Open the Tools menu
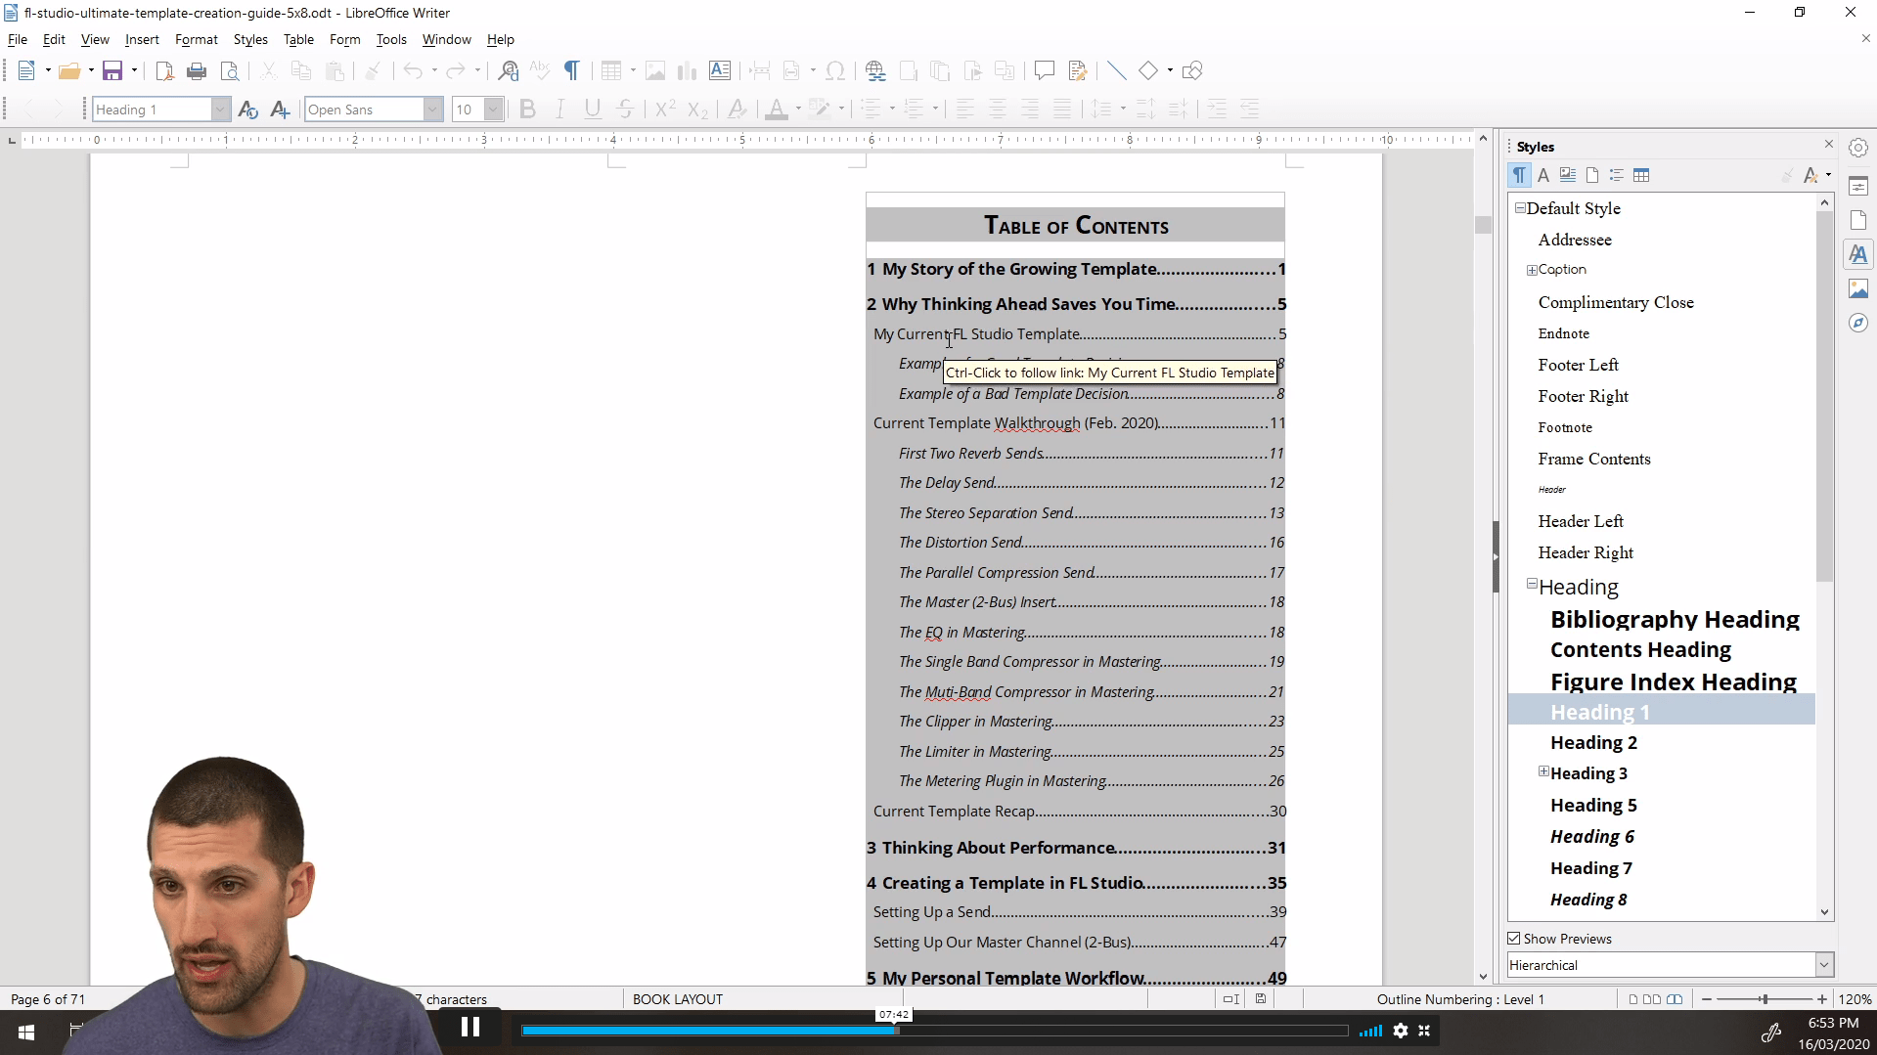The width and height of the screenshot is (1877, 1055). [391, 39]
